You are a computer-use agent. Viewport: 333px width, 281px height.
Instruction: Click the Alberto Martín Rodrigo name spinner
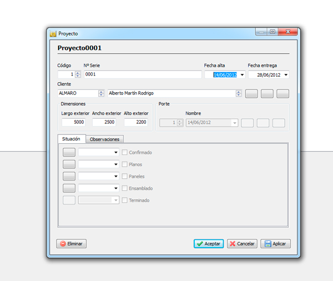[239, 93]
